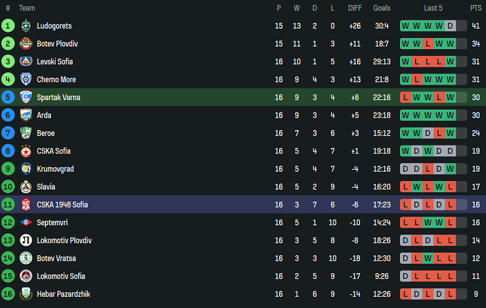Sort table by PTS column header
The width and height of the screenshot is (486, 308).
tap(475, 8)
